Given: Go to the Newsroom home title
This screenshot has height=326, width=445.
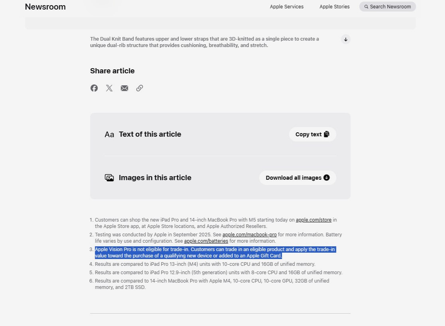Looking at the screenshot, I should coord(45,7).
